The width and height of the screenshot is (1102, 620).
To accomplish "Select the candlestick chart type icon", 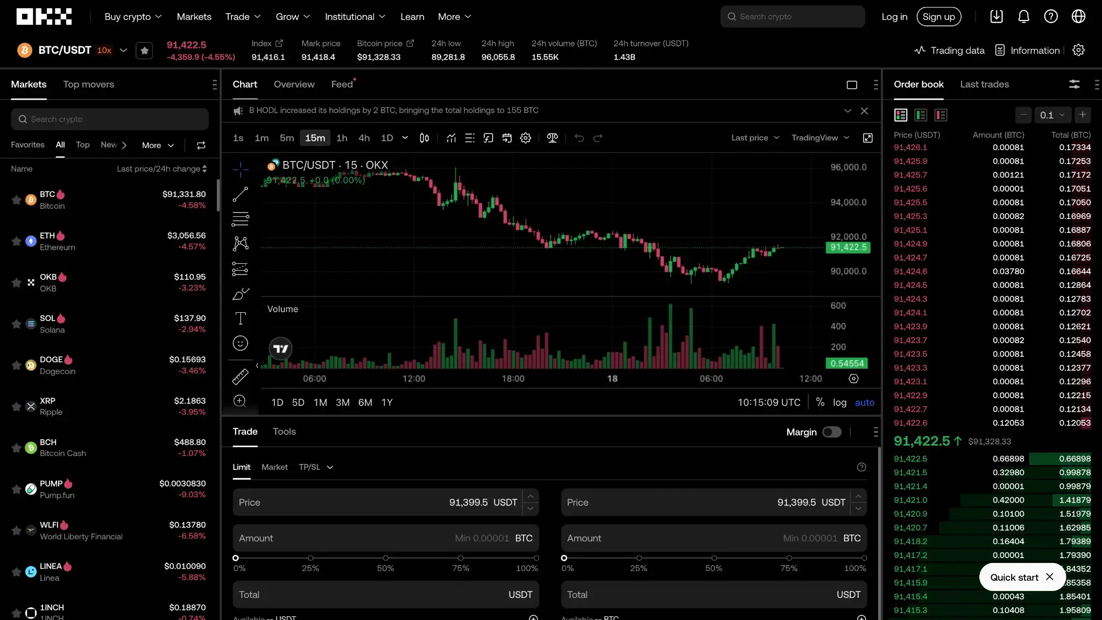I will coord(424,138).
